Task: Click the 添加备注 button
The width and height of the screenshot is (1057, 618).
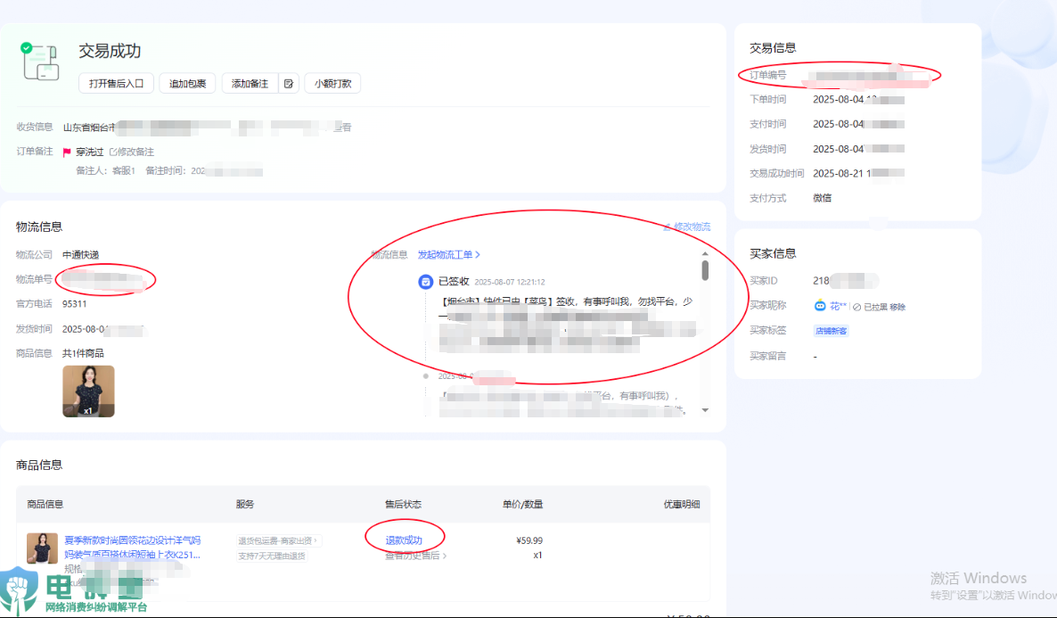Action: (250, 84)
